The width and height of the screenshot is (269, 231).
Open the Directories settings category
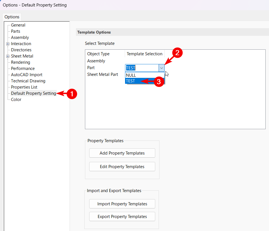point(21,50)
